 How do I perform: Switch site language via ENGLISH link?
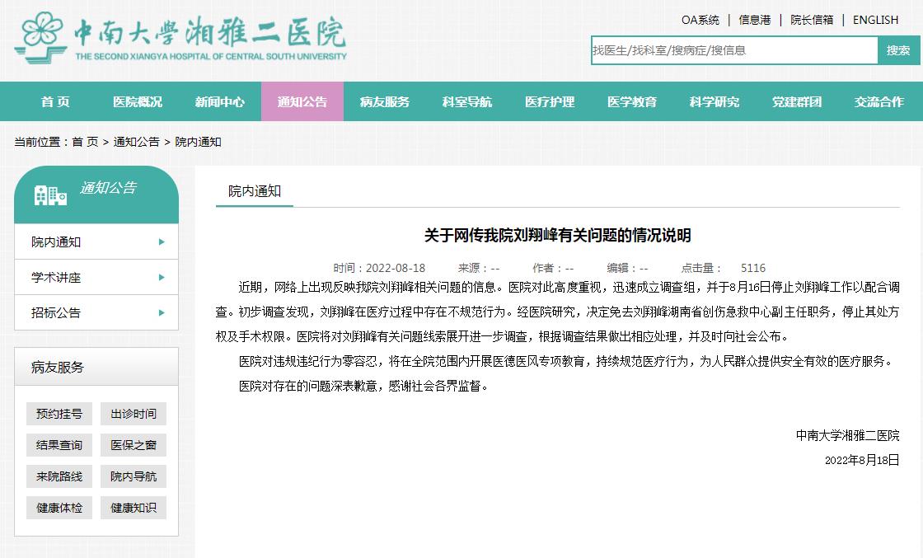pyautogui.click(x=875, y=20)
